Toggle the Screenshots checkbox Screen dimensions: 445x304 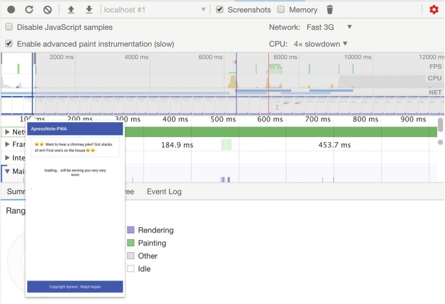click(x=220, y=9)
